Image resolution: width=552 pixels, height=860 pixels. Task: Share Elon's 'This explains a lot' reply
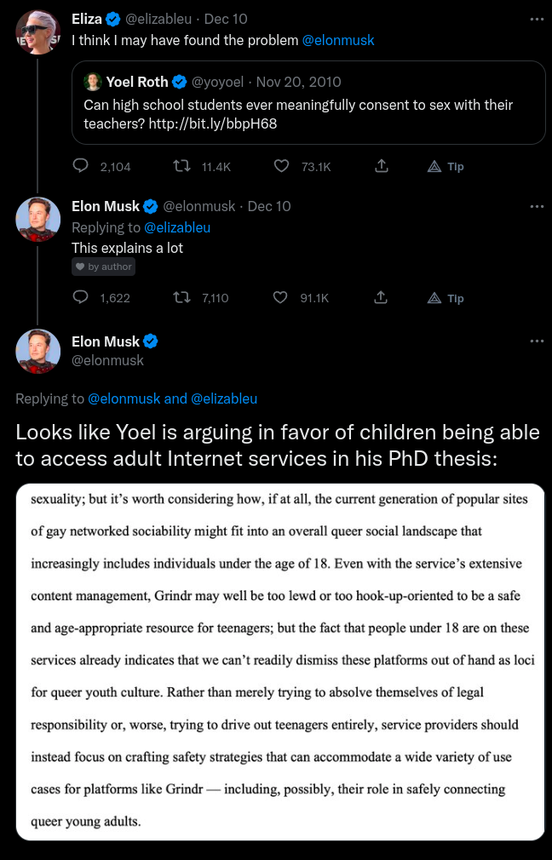pos(382,297)
